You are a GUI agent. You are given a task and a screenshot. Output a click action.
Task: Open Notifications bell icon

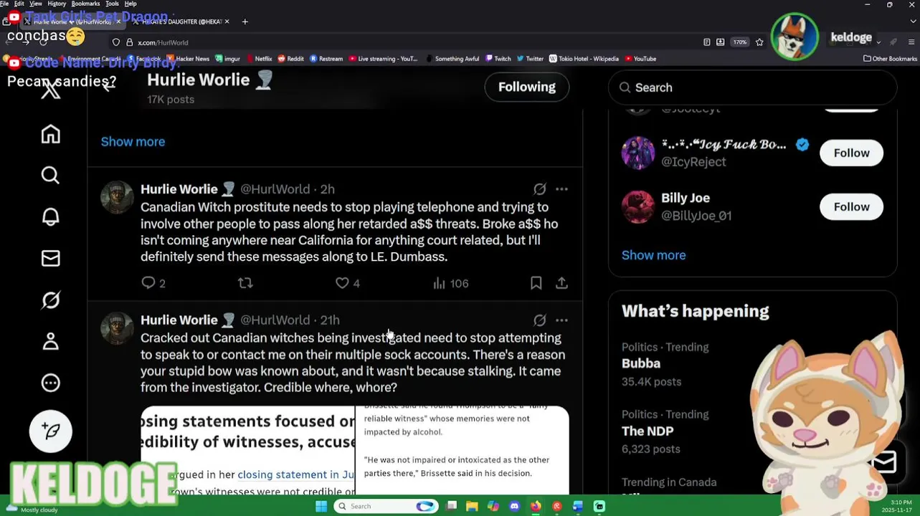click(50, 216)
